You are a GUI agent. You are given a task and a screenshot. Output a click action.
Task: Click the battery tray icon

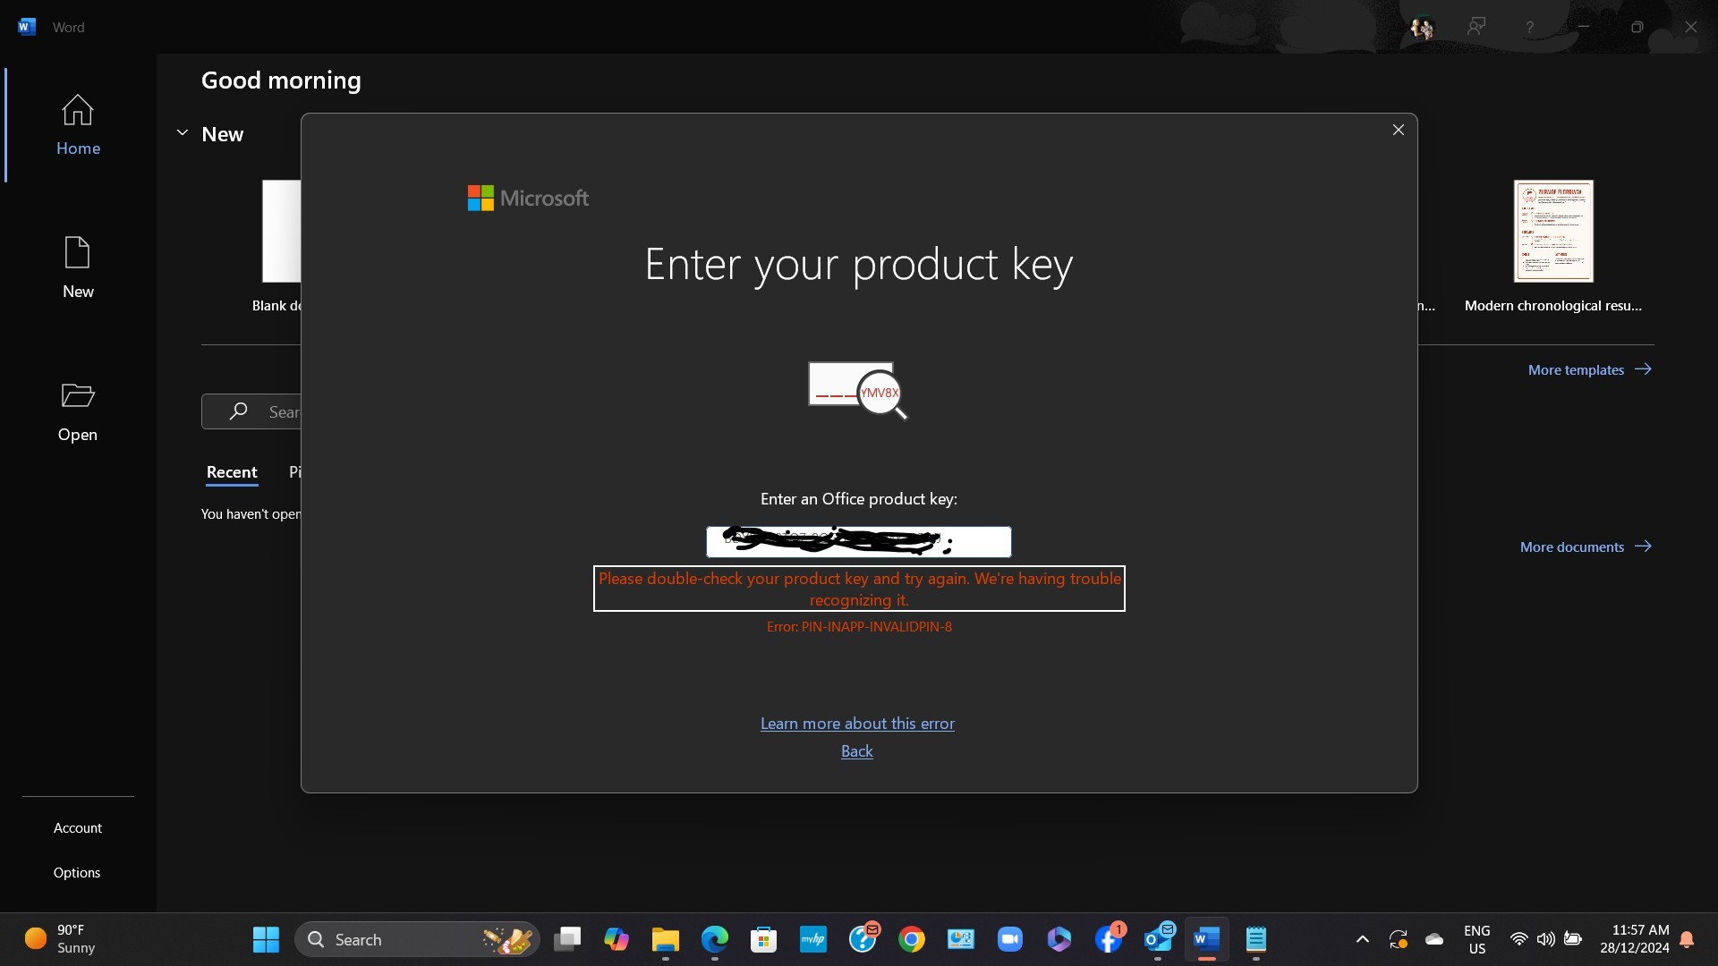[x=1573, y=940]
